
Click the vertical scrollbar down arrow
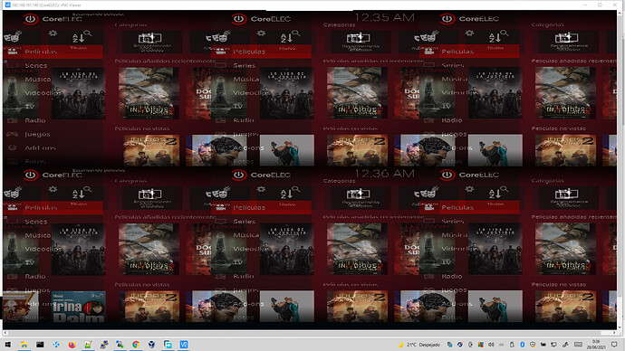tap(620, 327)
